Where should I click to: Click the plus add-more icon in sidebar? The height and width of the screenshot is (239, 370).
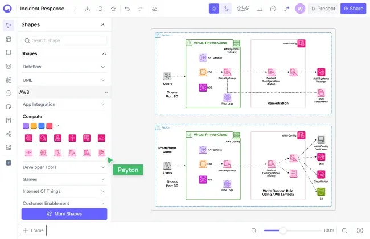[x=9, y=163]
